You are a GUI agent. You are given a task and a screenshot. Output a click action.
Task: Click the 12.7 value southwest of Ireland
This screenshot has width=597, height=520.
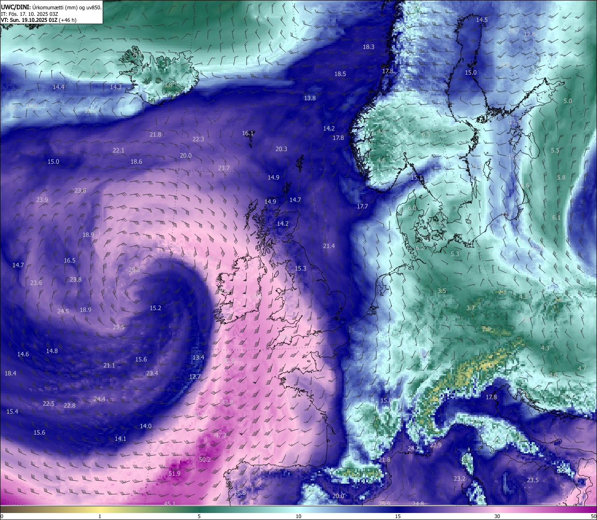(195, 376)
